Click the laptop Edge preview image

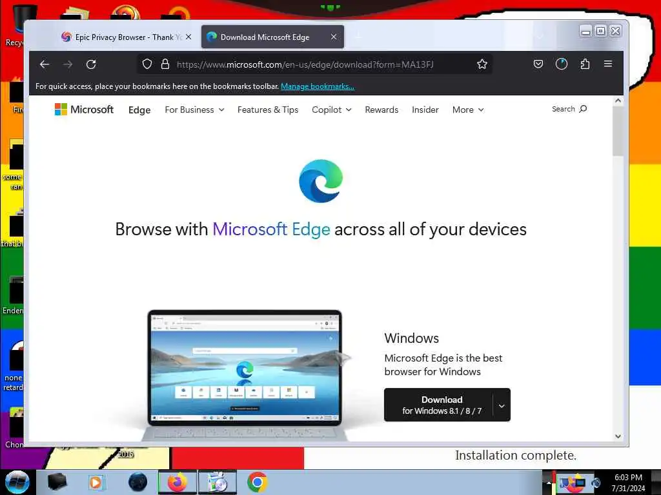245,374
